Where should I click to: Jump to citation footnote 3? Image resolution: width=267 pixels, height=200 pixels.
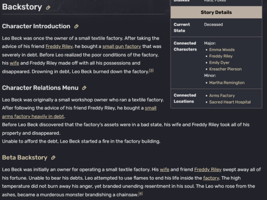151,70
